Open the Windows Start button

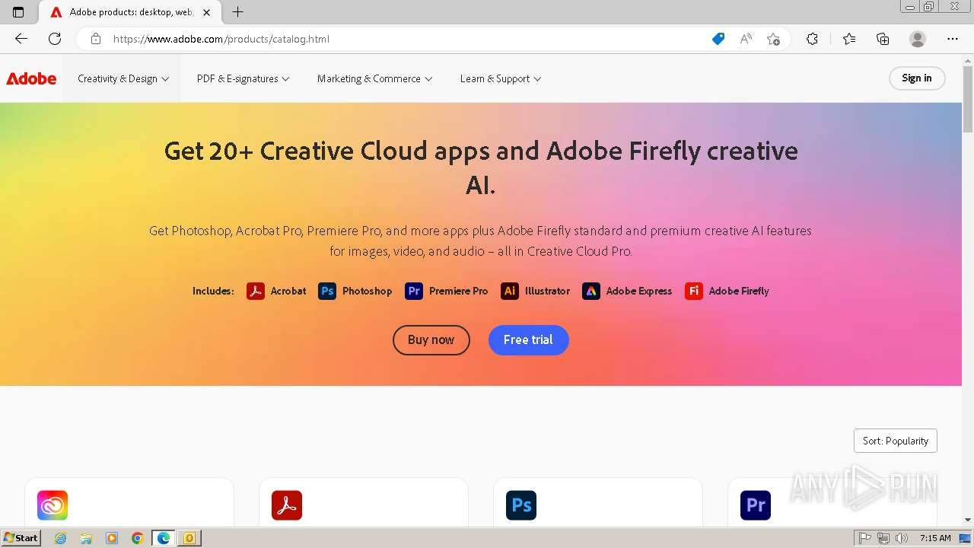[x=21, y=538]
